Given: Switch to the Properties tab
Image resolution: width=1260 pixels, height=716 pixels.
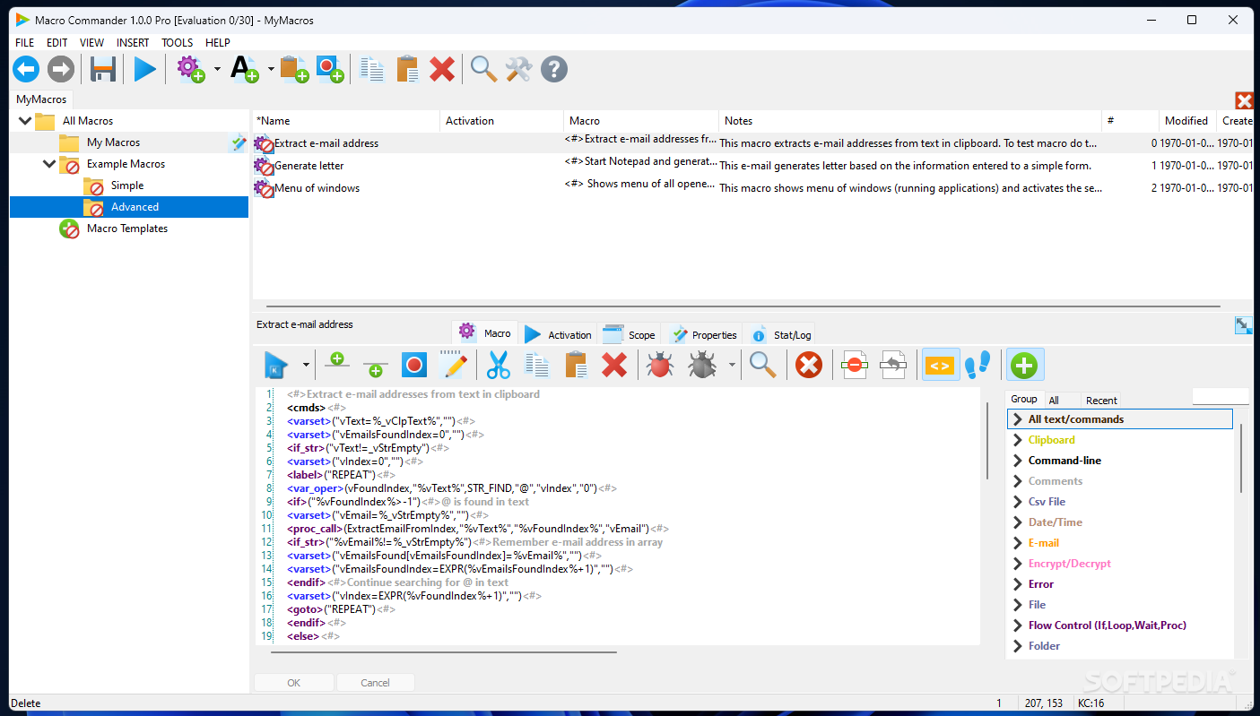Looking at the screenshot, I should 703,334.
